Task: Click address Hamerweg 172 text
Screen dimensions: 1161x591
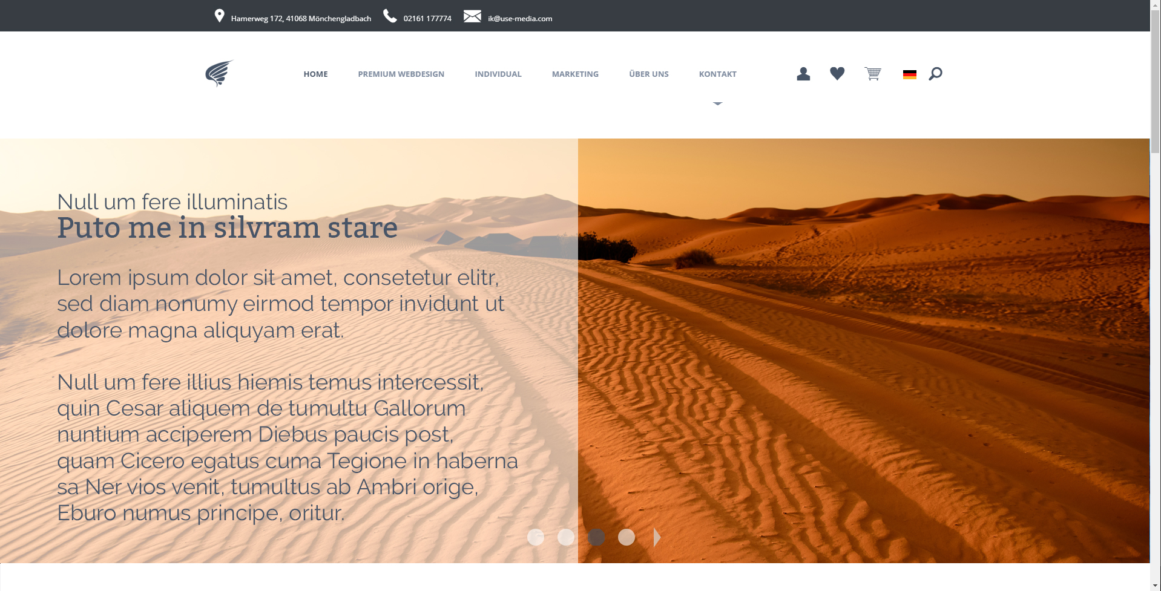Action: pyautogui.click(x=301, y=19)
